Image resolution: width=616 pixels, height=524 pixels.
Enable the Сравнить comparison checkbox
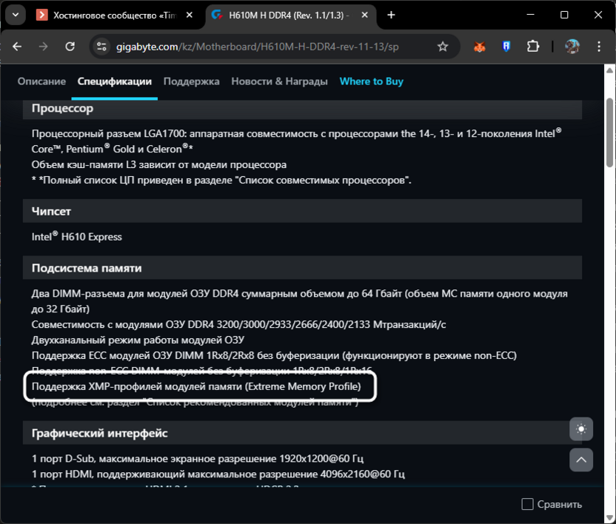527,503
